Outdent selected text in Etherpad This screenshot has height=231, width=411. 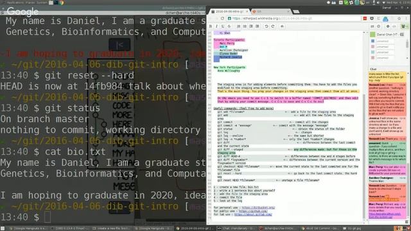257,26
